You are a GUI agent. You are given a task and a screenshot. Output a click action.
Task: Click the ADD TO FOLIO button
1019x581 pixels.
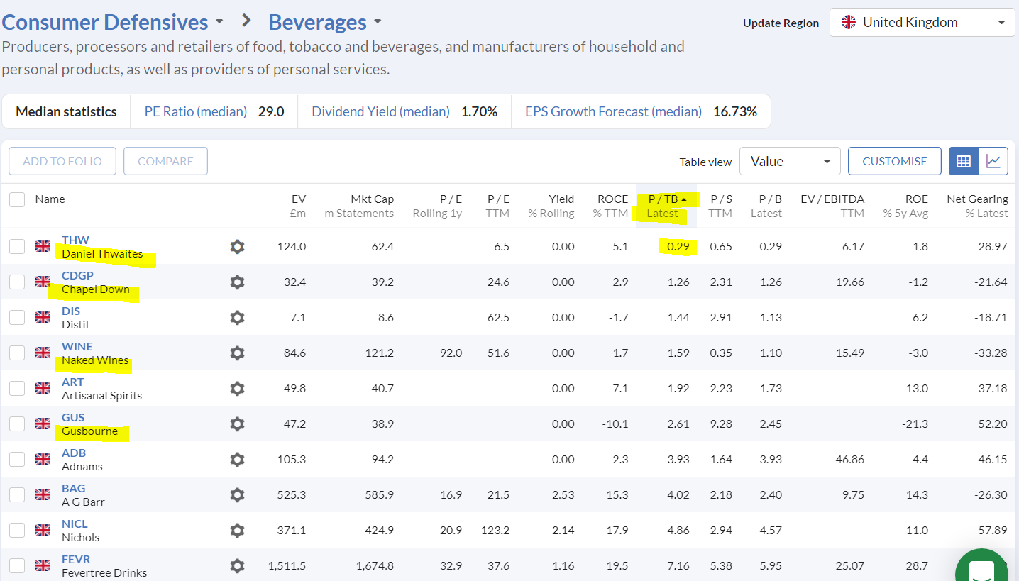pos(62,161)
